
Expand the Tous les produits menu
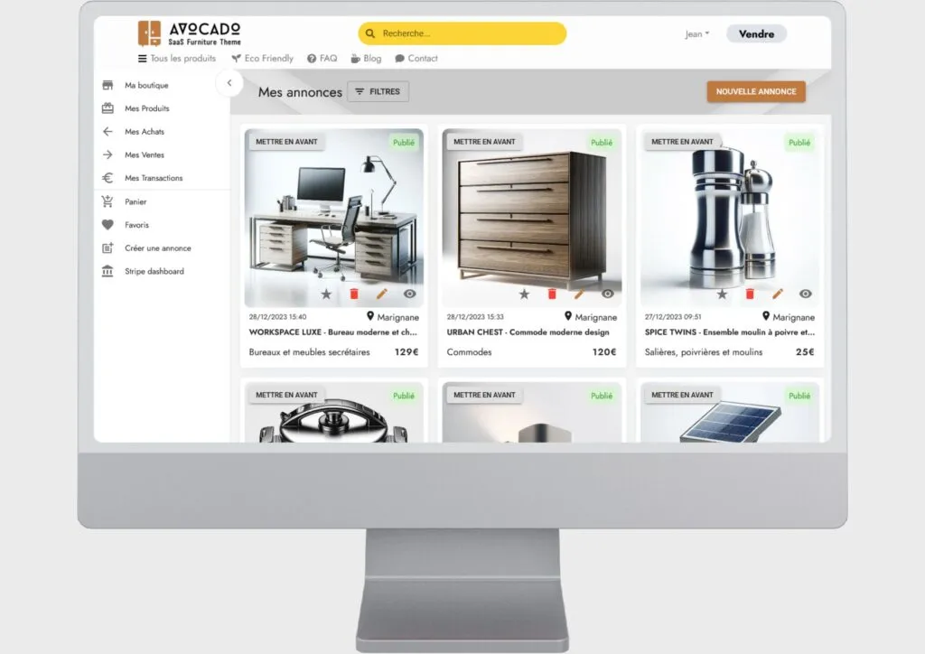pyautogui.click(x=176, y=59)
